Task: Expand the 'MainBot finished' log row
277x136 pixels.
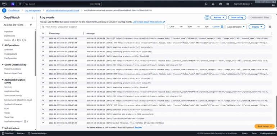Action: [43, 123]
